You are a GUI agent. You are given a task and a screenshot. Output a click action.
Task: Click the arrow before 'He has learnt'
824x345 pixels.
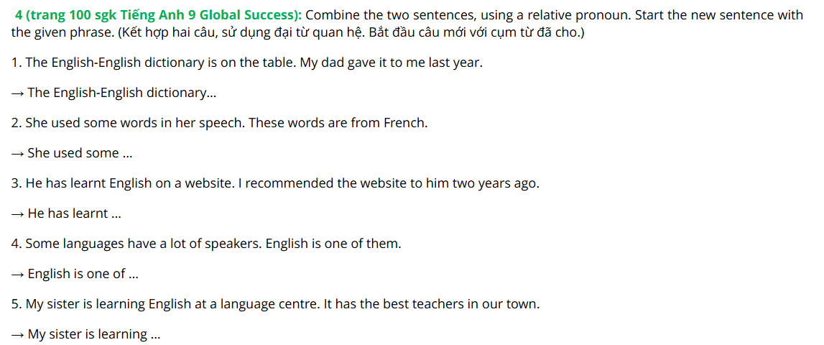pos(18,215)
